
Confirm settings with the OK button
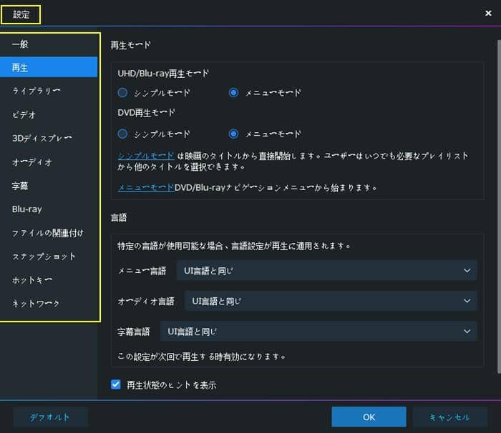pos(369,417)
